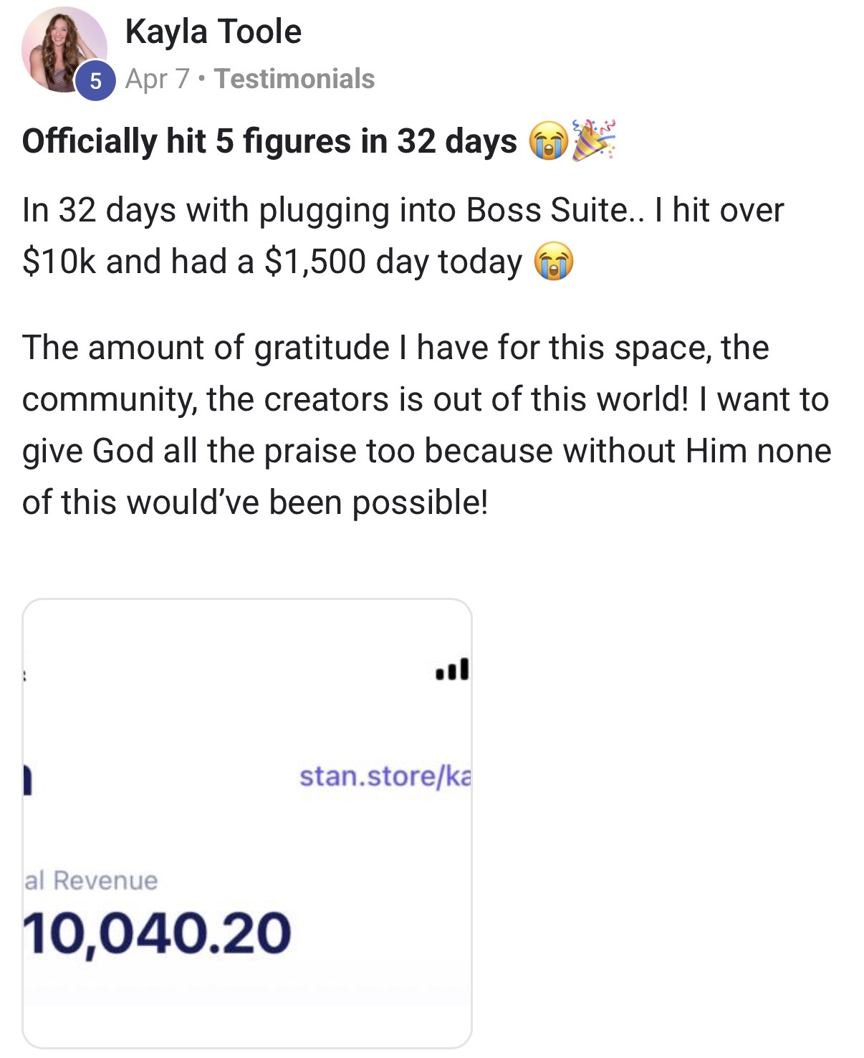Screen dimensions: 864x1058
Task: Click the '$1,500 day today' phrase
Action: [x=393, y=262]
